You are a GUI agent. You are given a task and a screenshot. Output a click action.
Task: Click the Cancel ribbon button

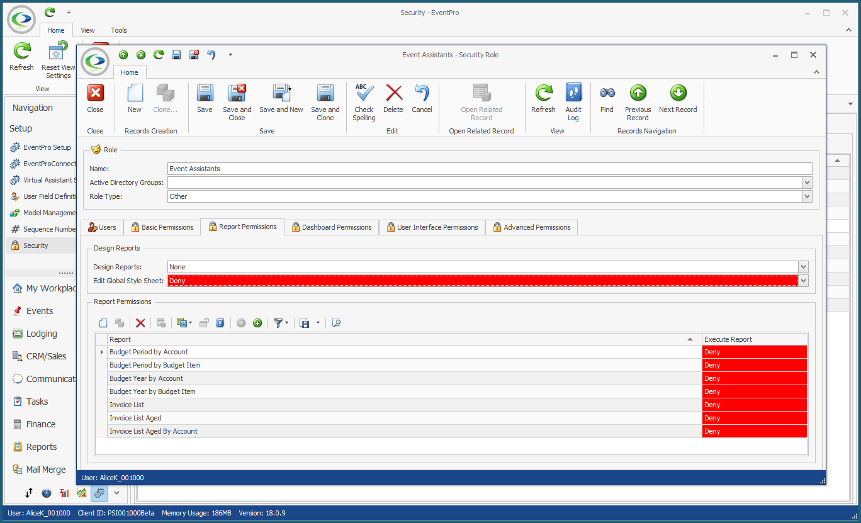[x=422, y=99]
